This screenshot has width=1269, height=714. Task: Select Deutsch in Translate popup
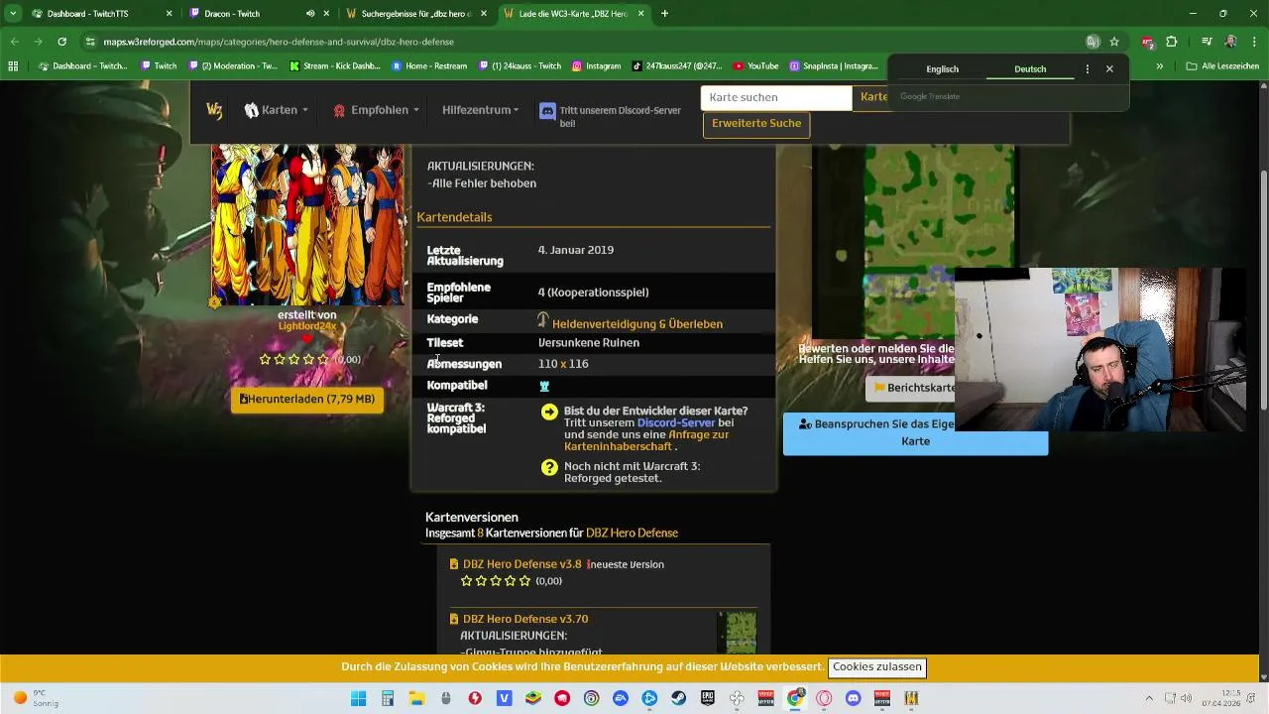[1030, 69]
